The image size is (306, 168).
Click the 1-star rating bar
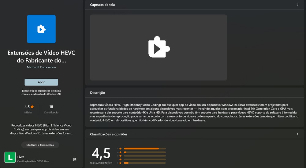pyautogui.click(x=145, y=163)
